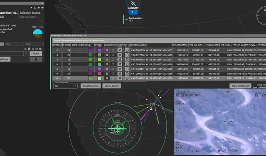Click the Set On icon for emitter 4
Viewport: 266px width, 156px height.
coord(120,55)
